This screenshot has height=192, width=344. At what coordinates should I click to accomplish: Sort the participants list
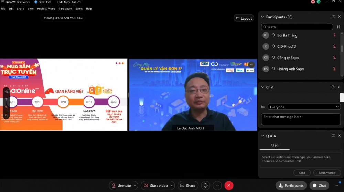point(338,27)
